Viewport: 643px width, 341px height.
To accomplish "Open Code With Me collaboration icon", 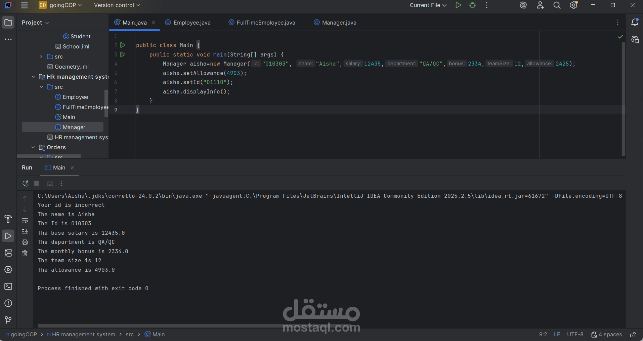I will pos(540,5).
